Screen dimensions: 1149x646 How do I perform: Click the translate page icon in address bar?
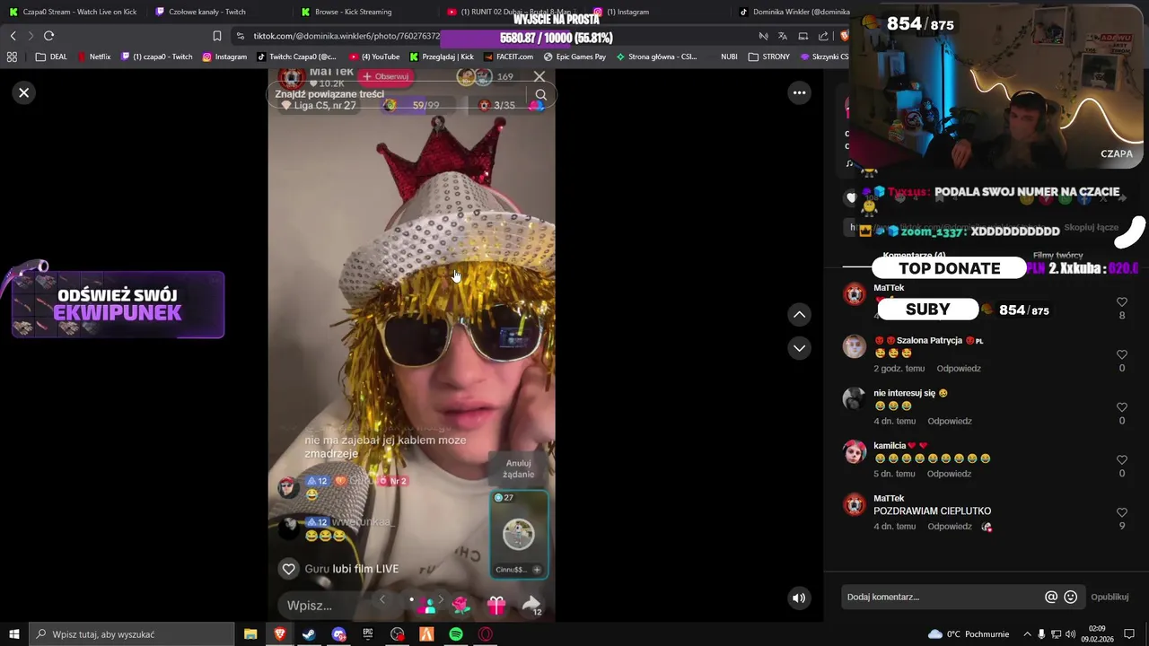pos(782,36)
